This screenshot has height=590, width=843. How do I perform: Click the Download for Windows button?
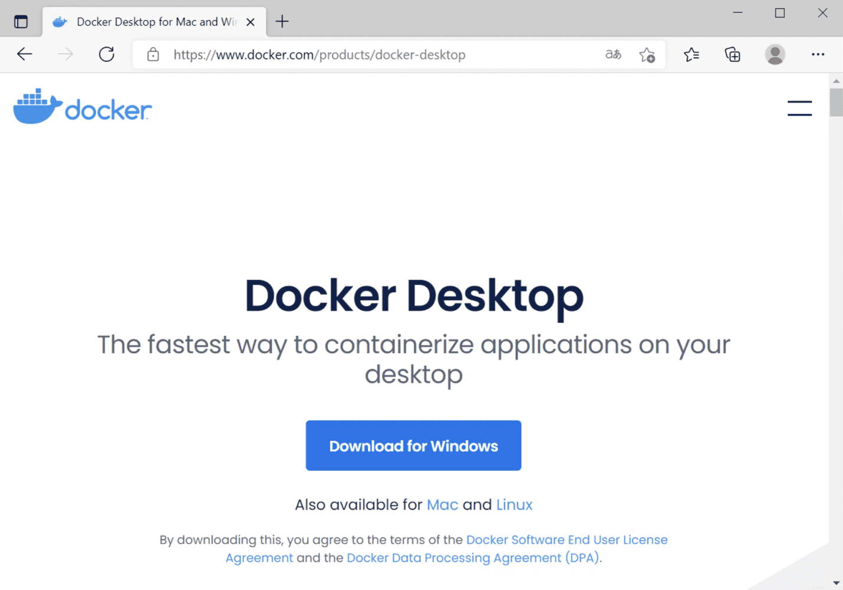coord(413,445)
